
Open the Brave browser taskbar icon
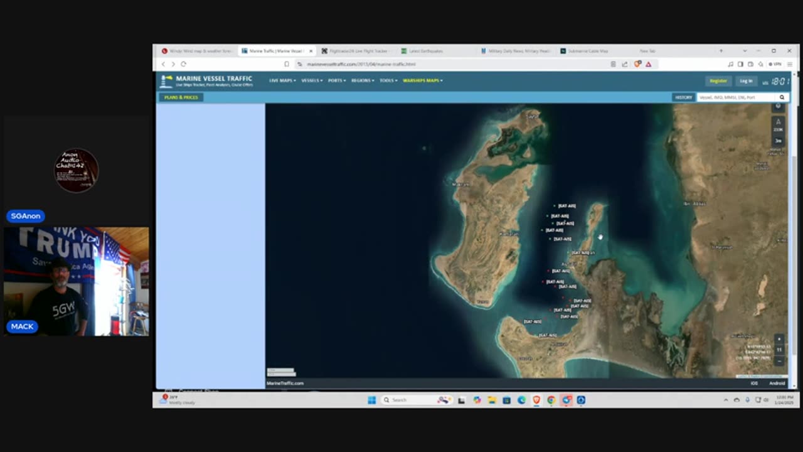coord(536,400)
